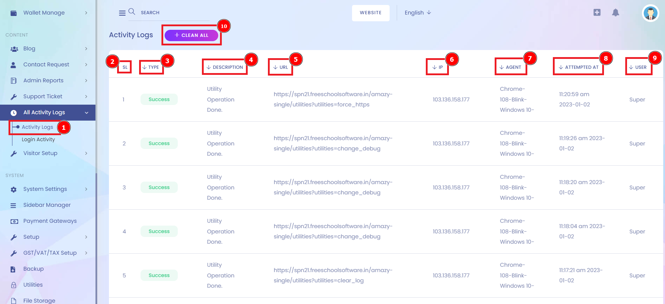The image size is (665, 304).
Task: Click the Blog users icon
Action: pyautogui.click(x=14, y=49)
